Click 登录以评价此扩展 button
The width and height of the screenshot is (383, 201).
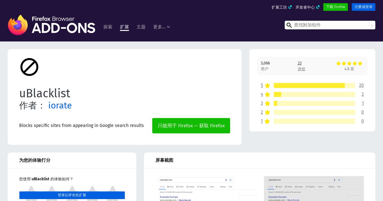tap(72, 195)
